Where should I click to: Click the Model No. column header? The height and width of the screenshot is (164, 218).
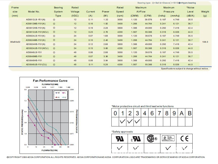[x=34, y=12]
